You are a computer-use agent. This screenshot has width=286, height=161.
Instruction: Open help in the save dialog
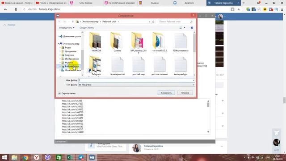(x=192, y=28)
